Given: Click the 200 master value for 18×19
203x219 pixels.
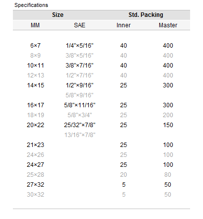Looking at the screenshot, I should pos(168,115).
